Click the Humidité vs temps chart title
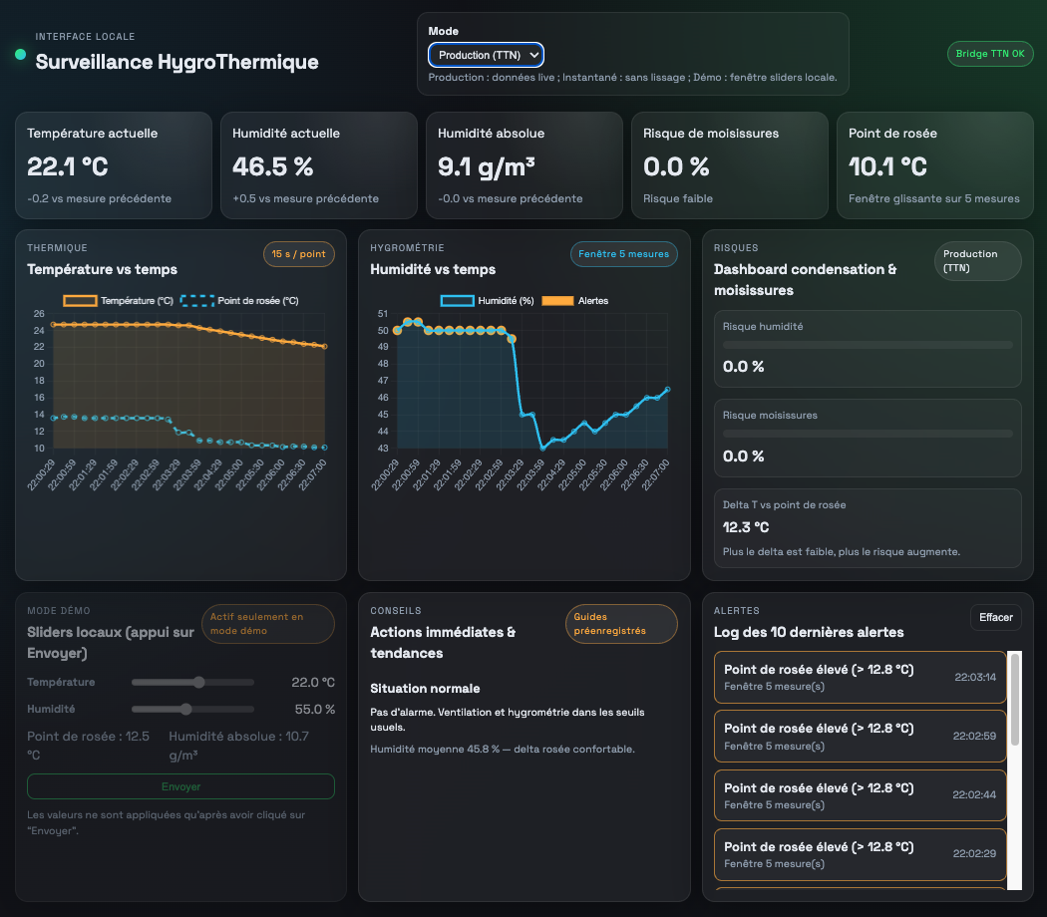 click(x=433, y=270)
